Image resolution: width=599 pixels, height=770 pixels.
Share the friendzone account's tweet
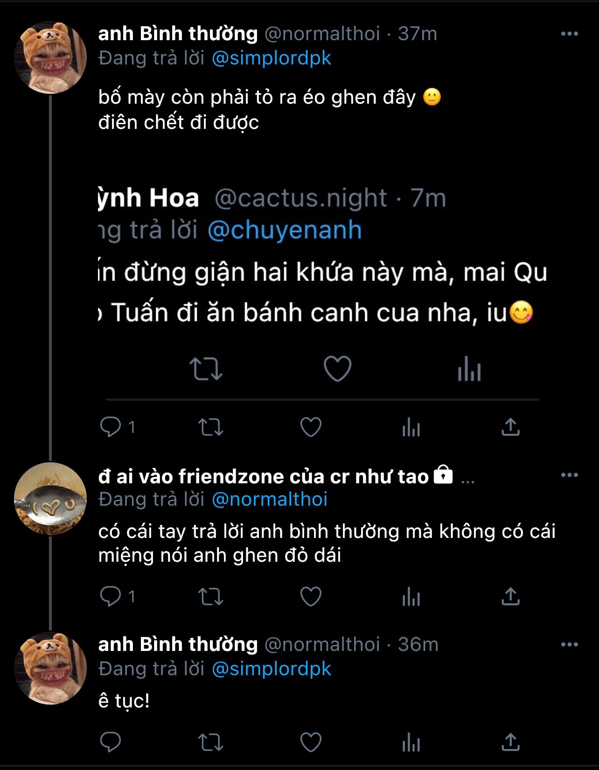click(510, 596)
